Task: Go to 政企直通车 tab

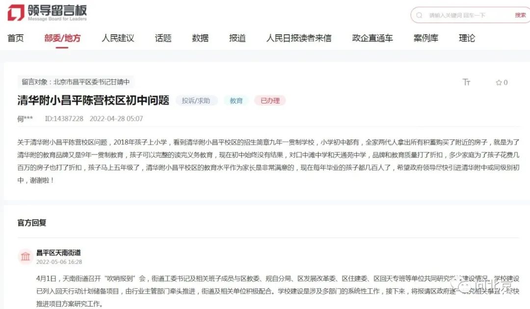Action: [x=372, y=38]
